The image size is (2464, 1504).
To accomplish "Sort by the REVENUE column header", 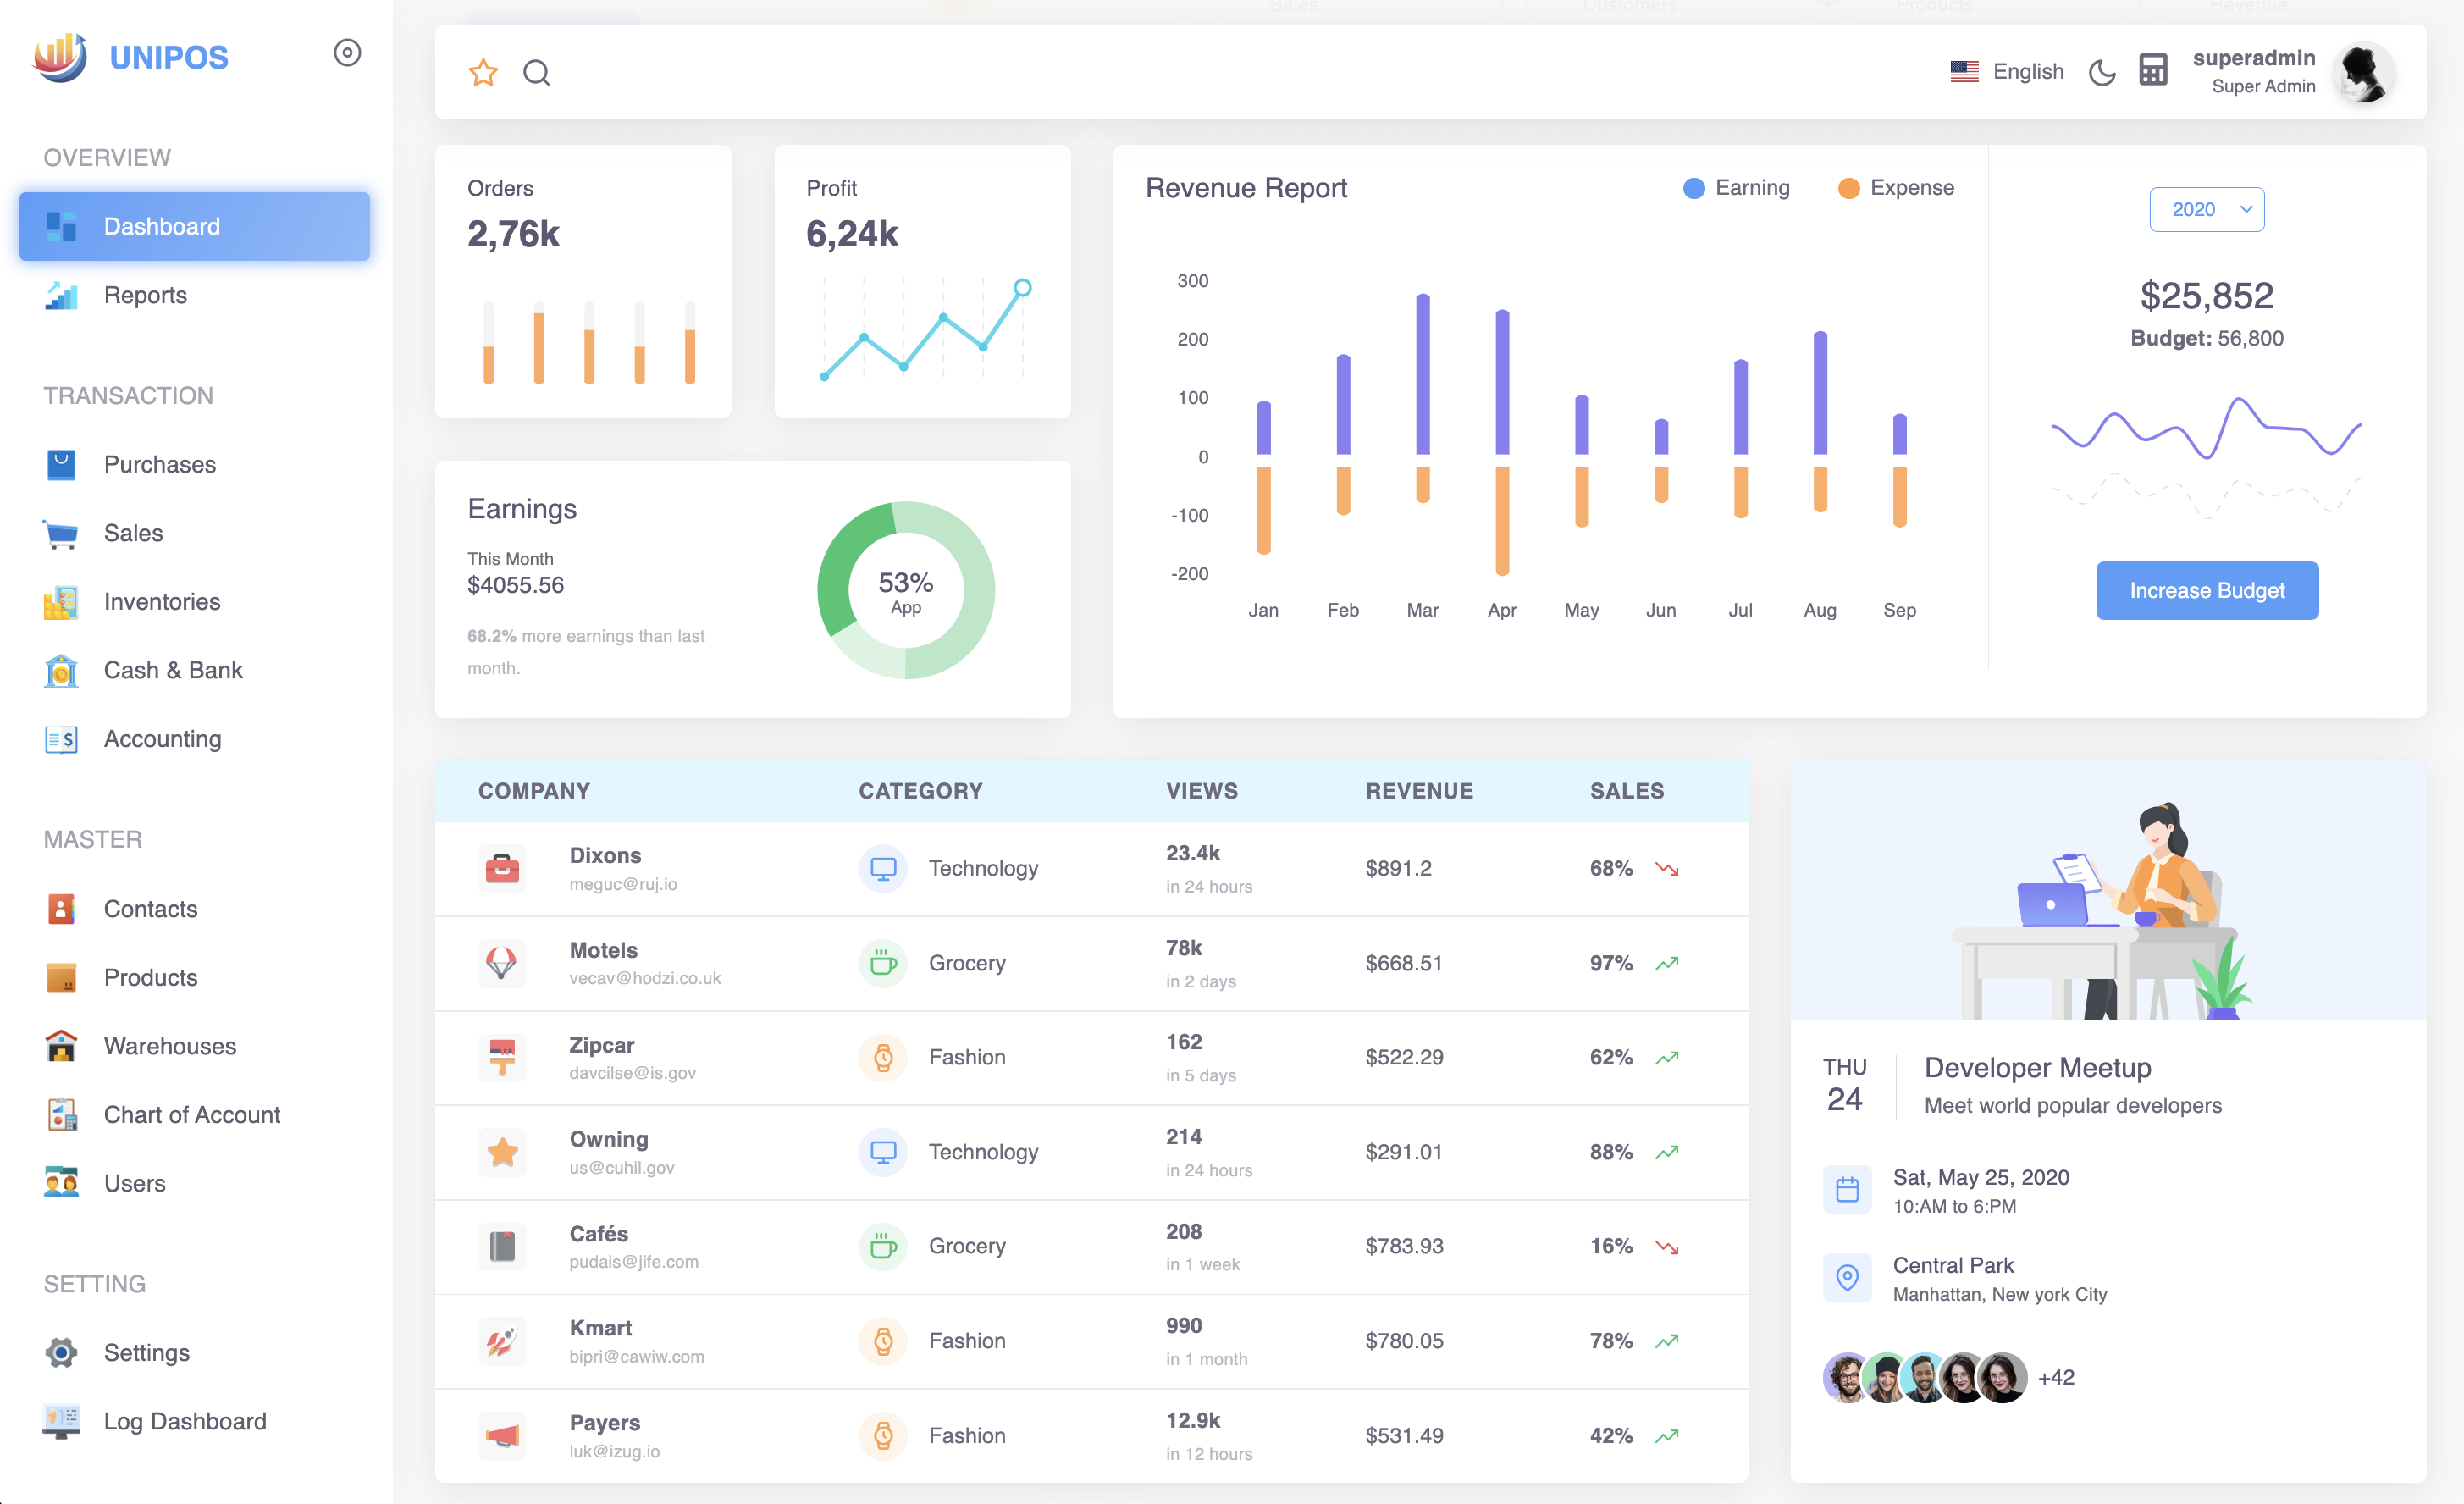I will click(1419, 790).
